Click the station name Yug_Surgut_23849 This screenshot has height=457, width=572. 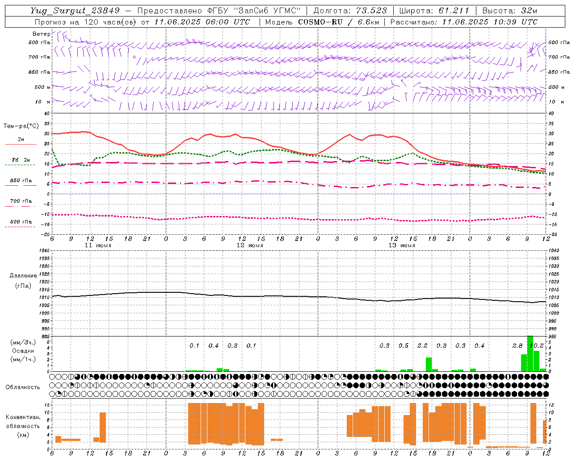tap(75, 11)
